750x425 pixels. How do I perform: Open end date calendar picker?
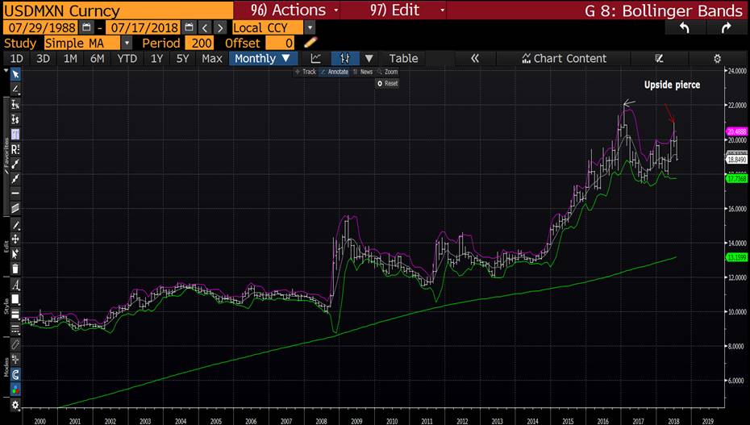point(189,27)
